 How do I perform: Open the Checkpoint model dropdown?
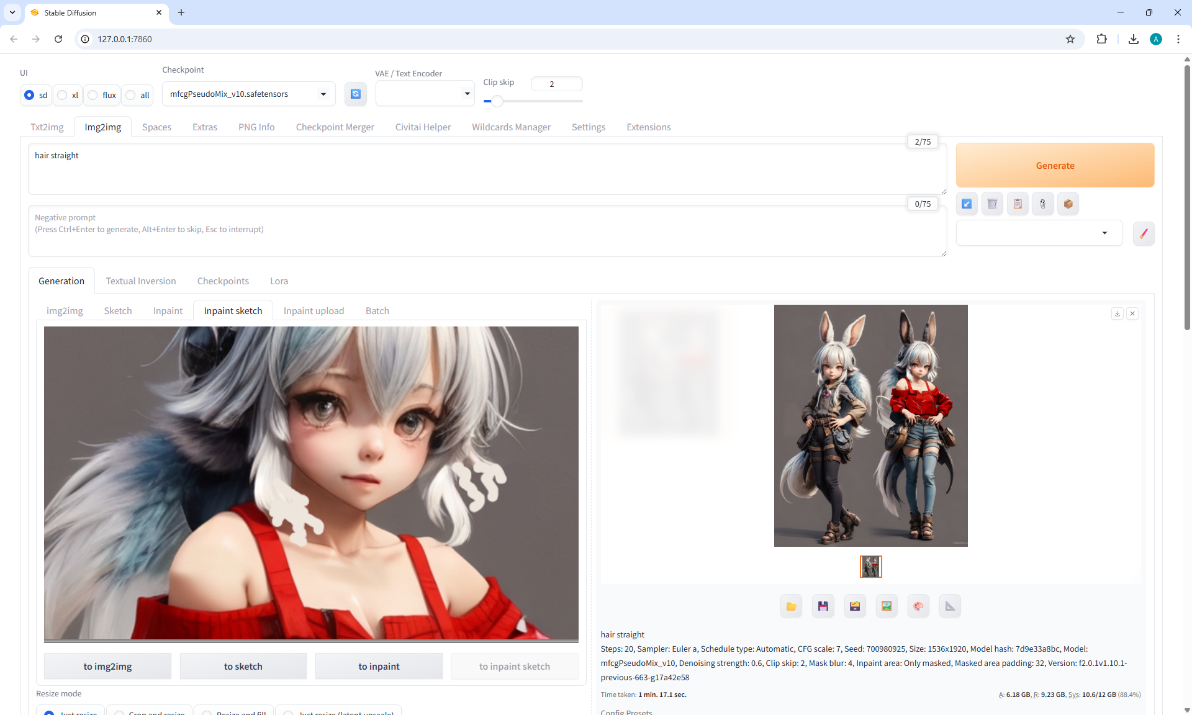[248, 94]
